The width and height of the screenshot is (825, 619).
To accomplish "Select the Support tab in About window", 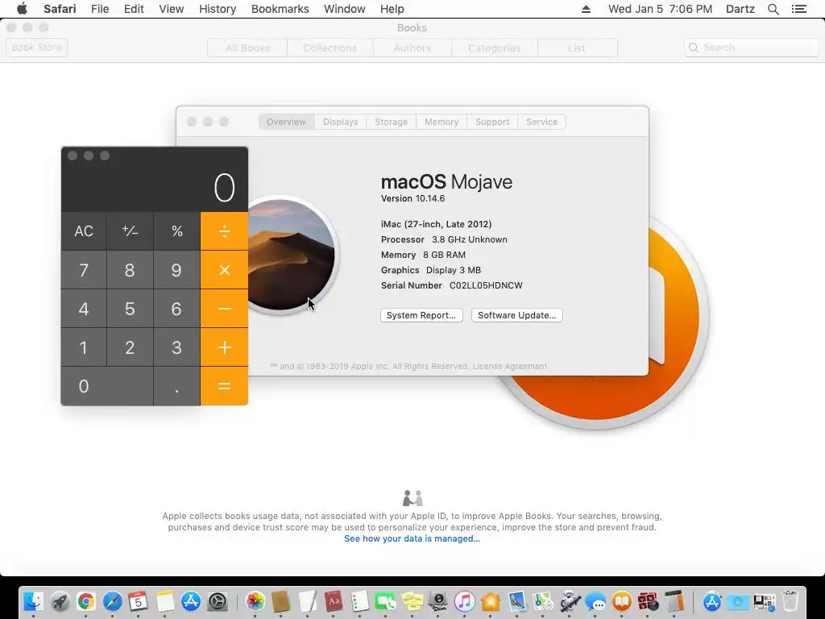I will (492, 122).
